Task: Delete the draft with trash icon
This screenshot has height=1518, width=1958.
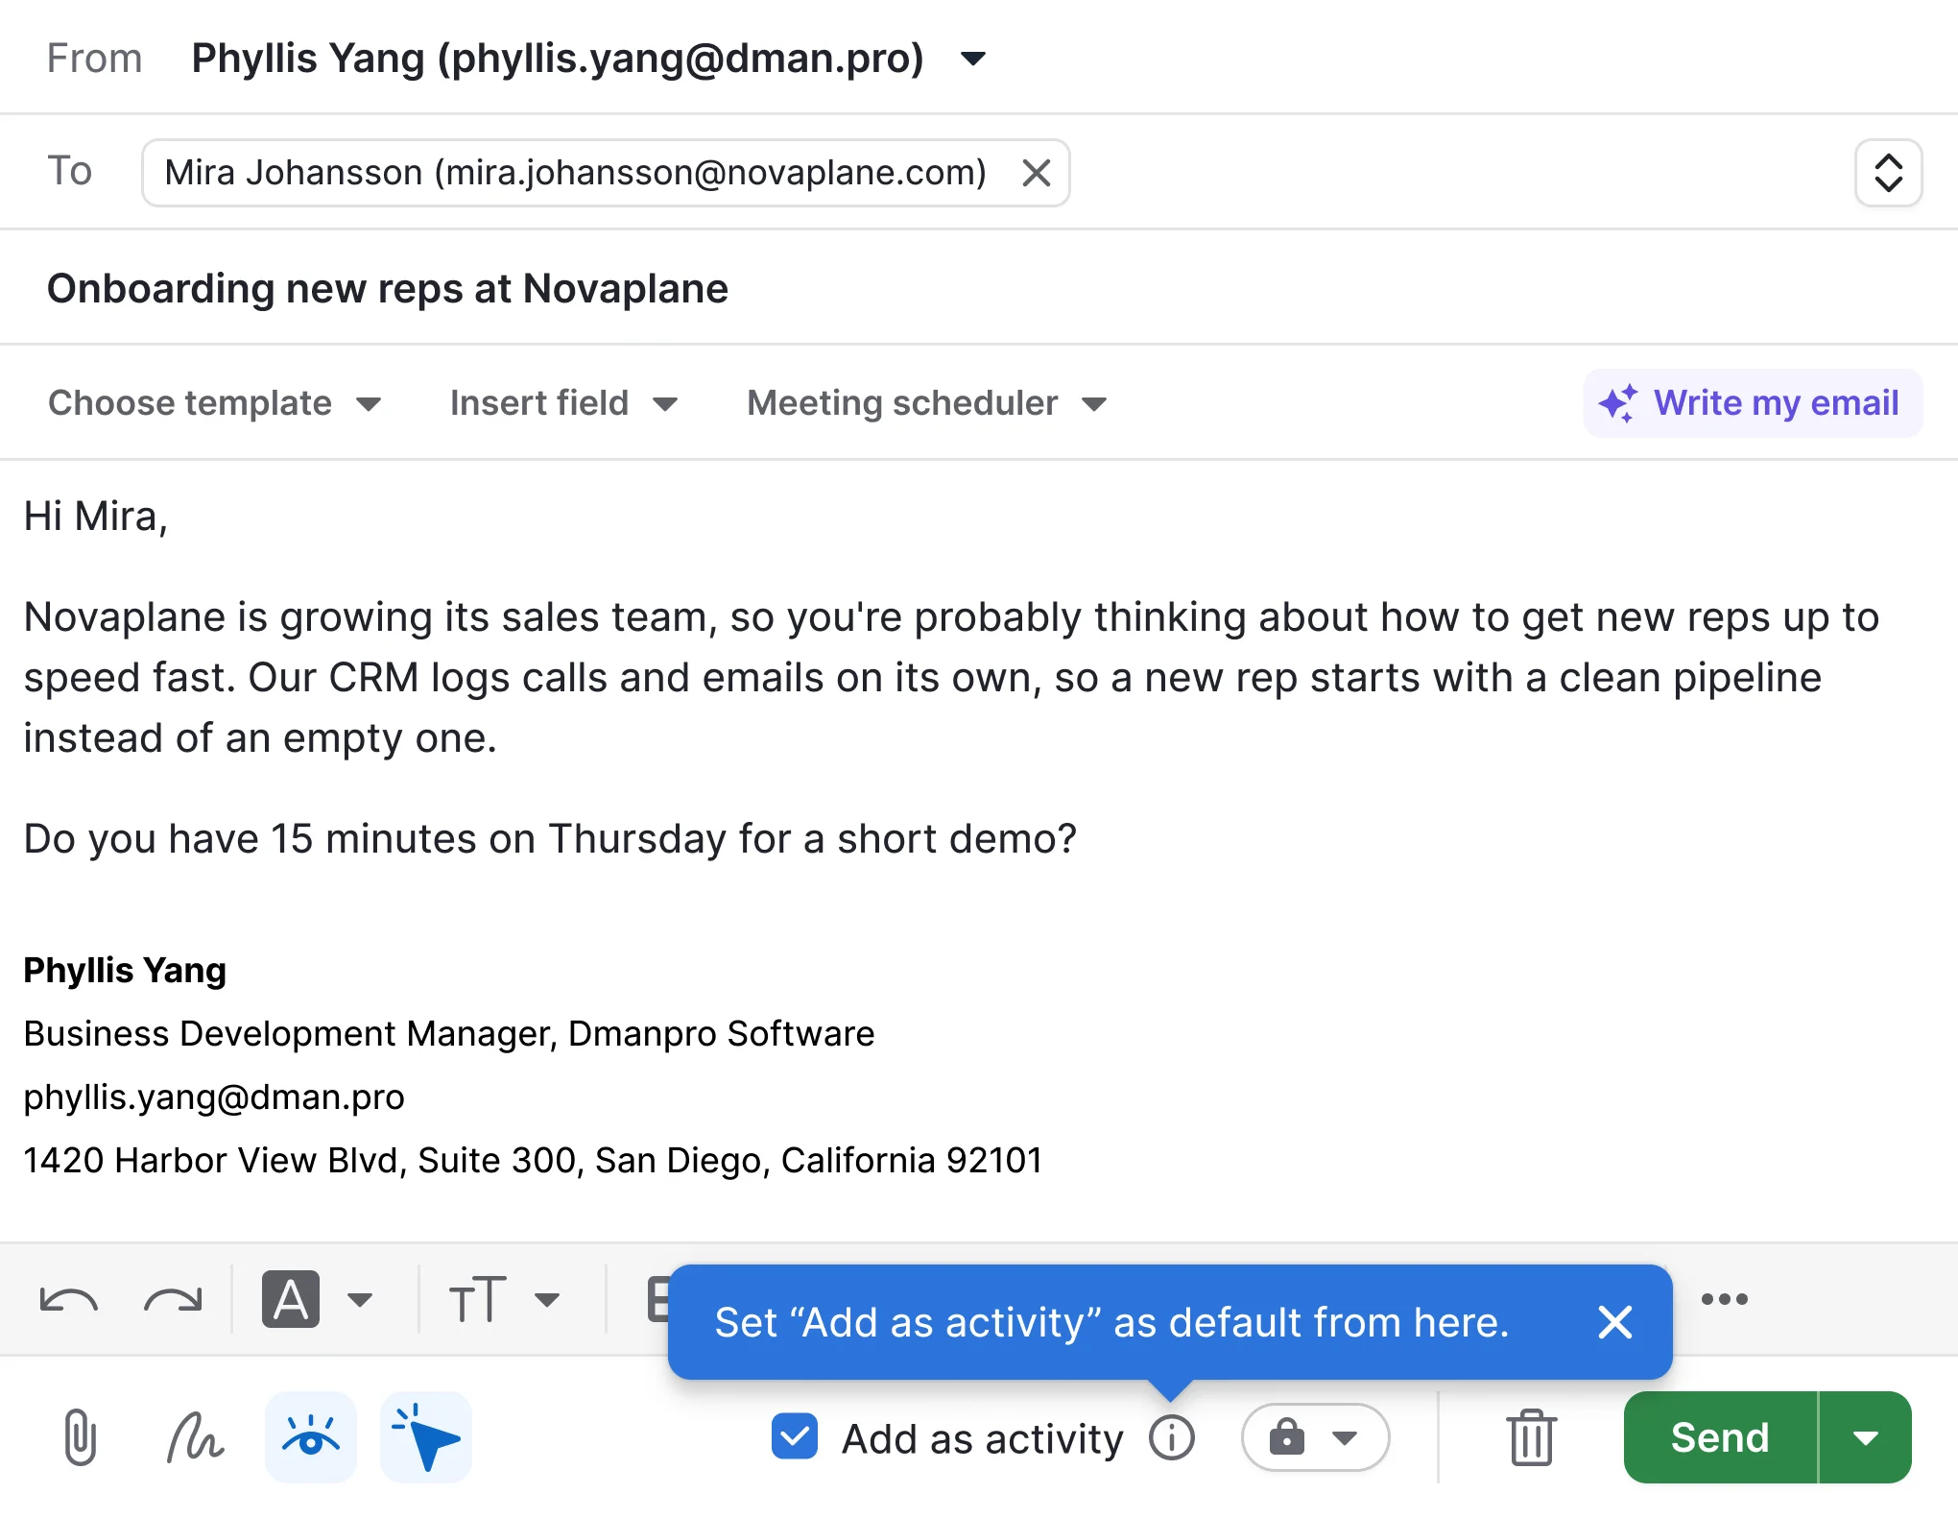Action: coord(1532,1437)
